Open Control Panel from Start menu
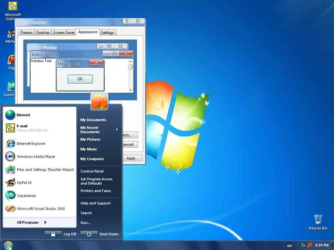The height and width of the screenshot is (250, 334). click(92, 171)
